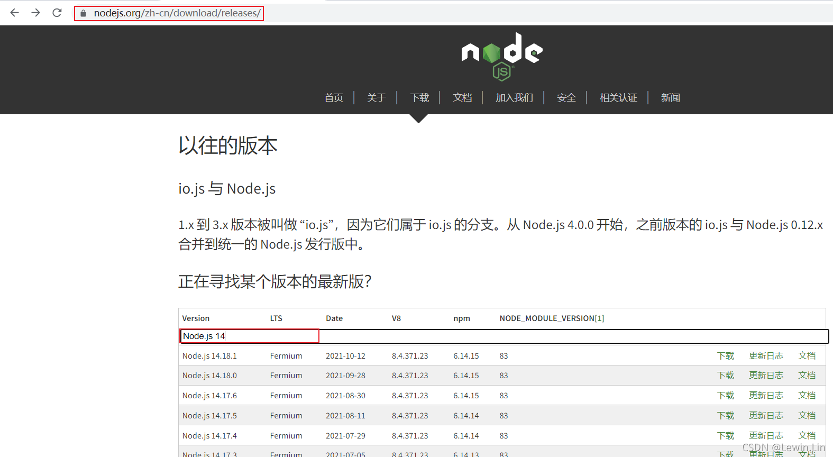Viewport: 833px width, 457px height.
Task: Open 文档 for Node.js 14.17.4
Action: (x=807, y=436)
